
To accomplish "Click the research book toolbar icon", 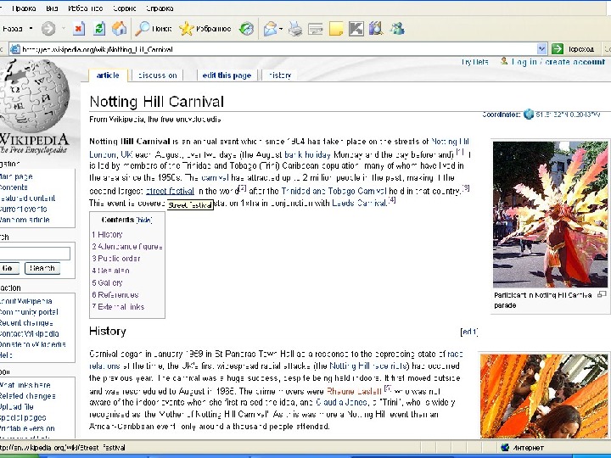I will [x=376, y=29].
